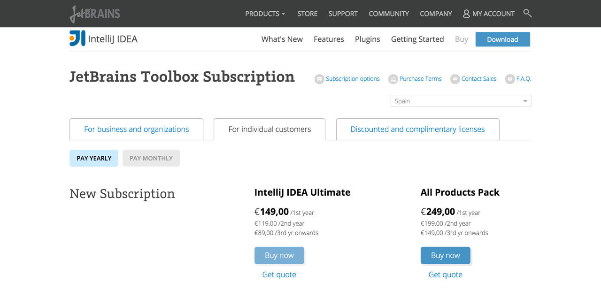
Task: Click the My Account user icon
Action: pos(466,14)
